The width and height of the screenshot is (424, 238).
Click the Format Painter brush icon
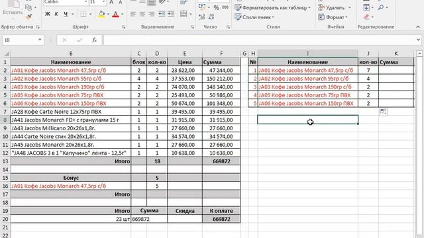click(x=28, y=17)
